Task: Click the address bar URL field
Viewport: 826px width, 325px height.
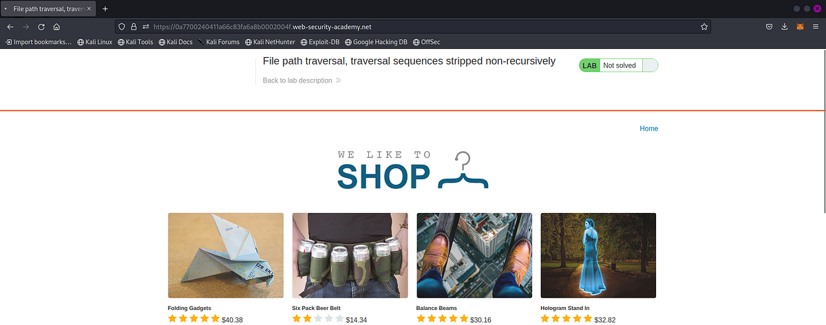Action: coord(413,27)
